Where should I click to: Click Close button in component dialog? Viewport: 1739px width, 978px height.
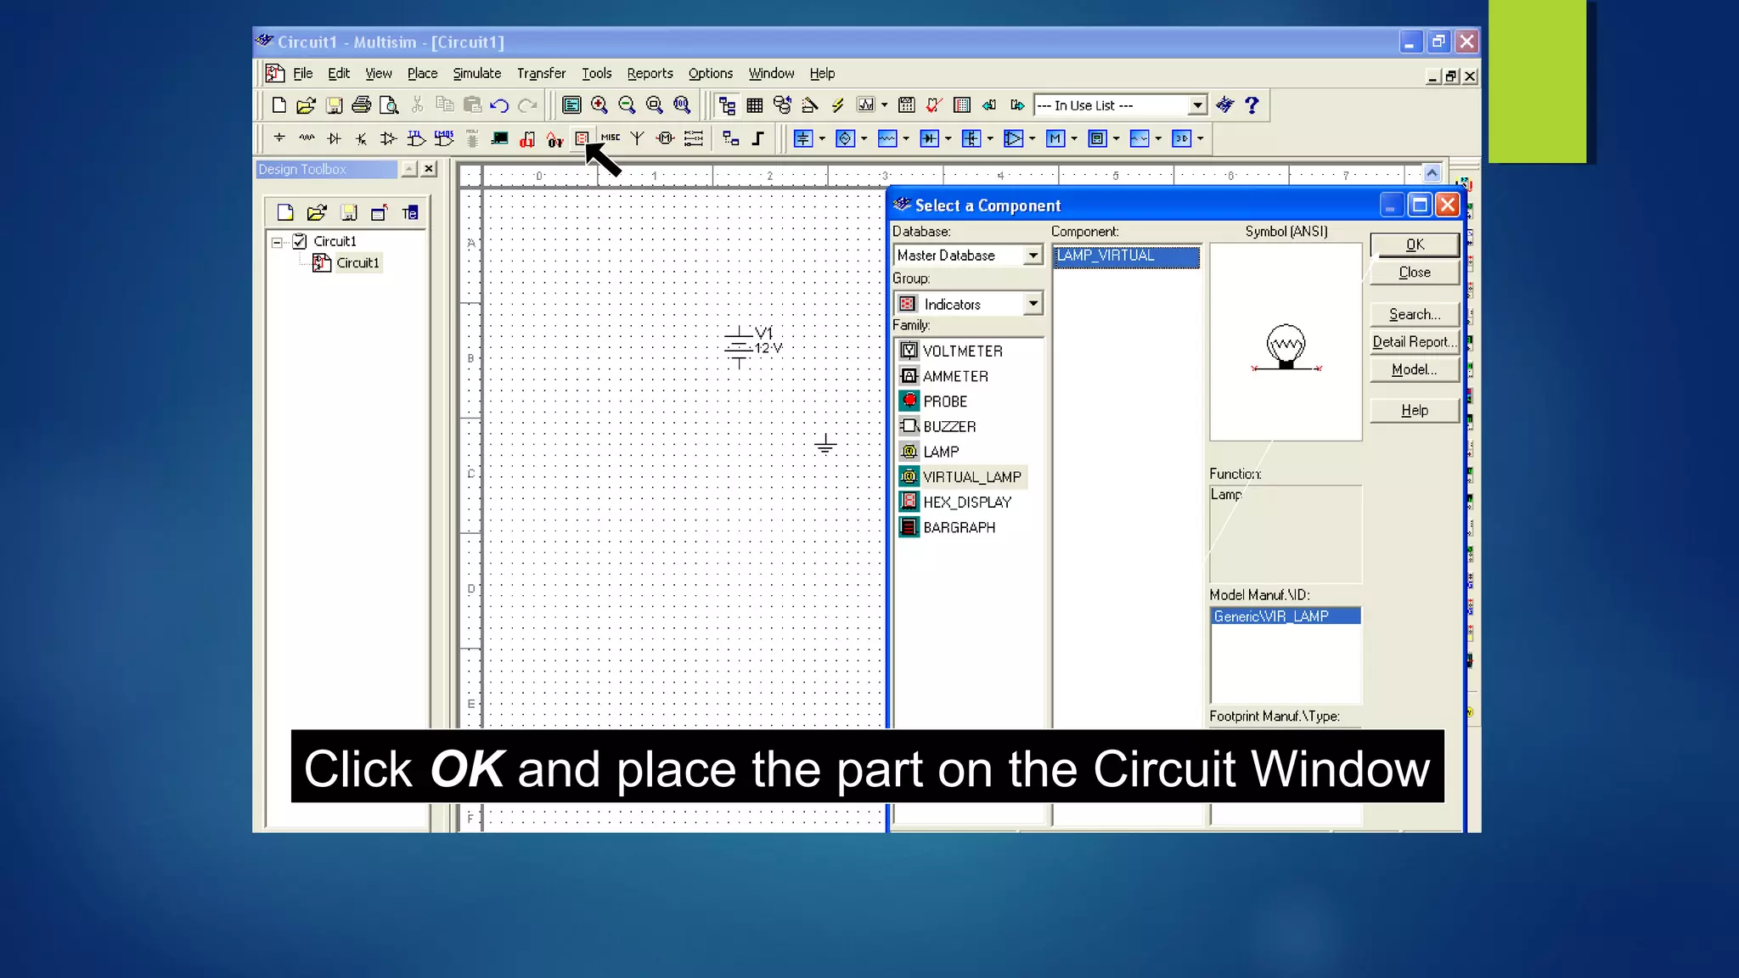pos(1415,273)
